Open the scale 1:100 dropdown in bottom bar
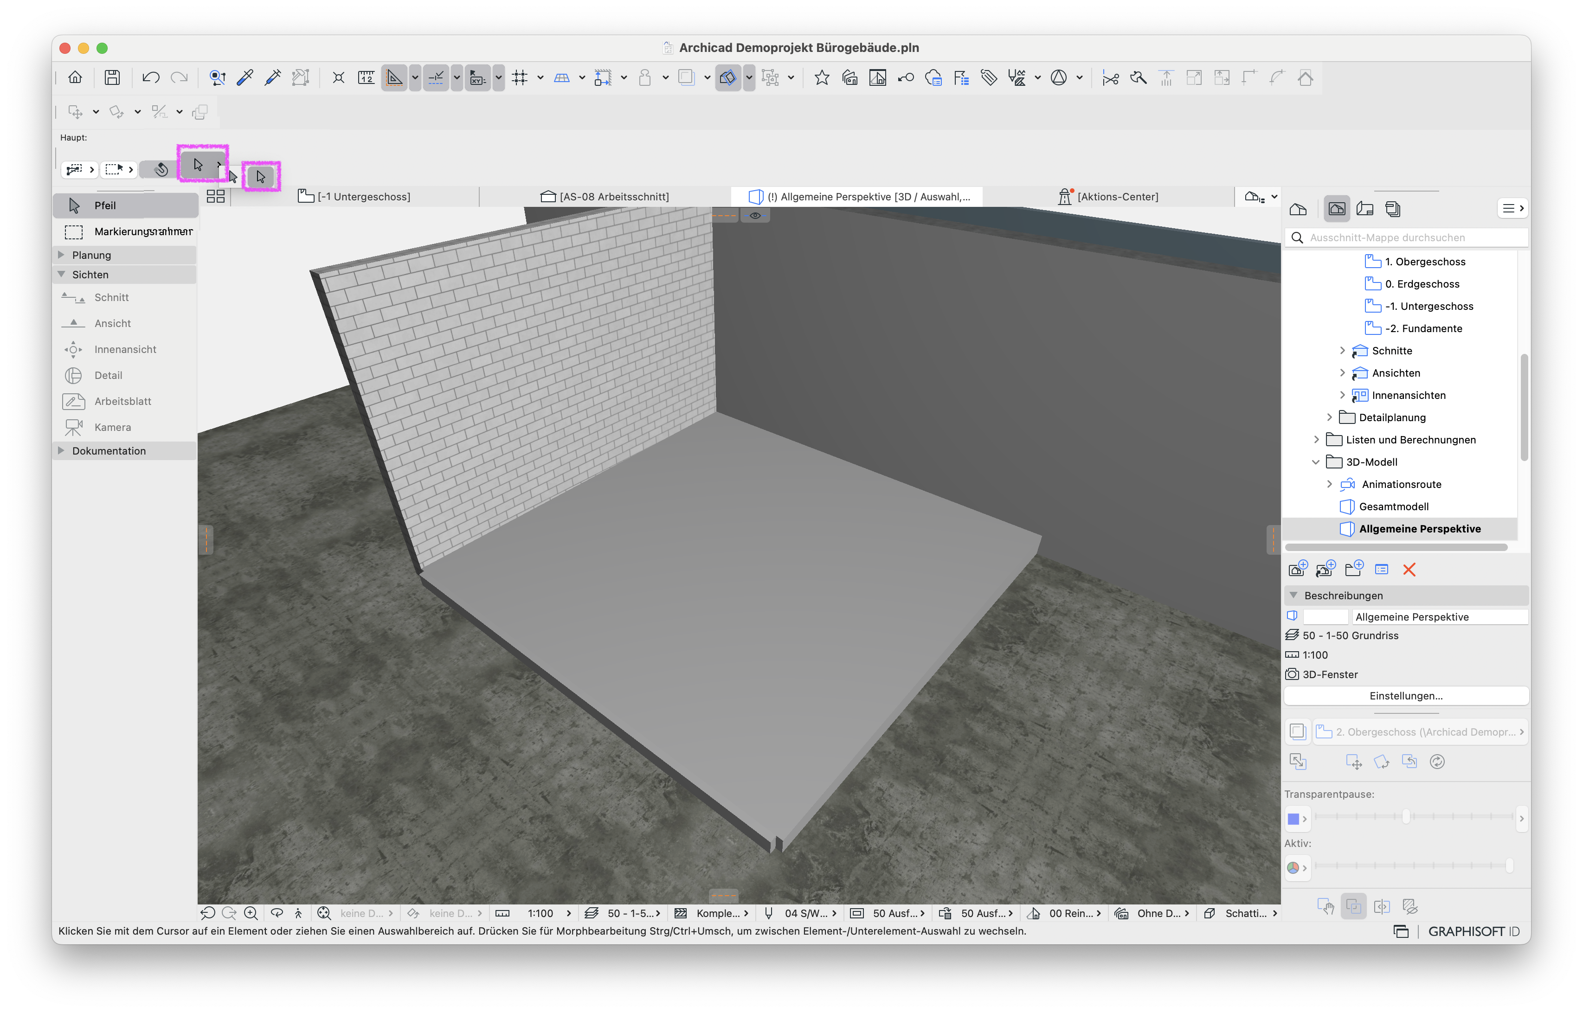 point(549,913)
